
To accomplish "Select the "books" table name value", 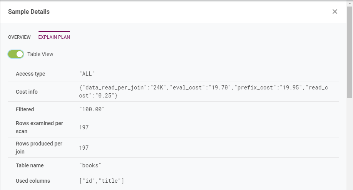I will 90,165.
